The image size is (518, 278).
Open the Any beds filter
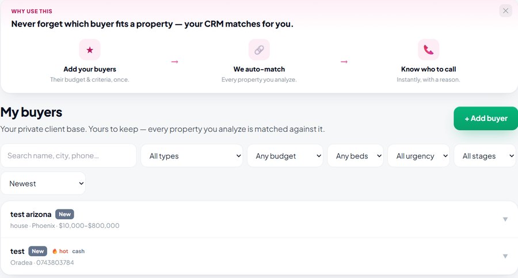[x=356, y=156]
